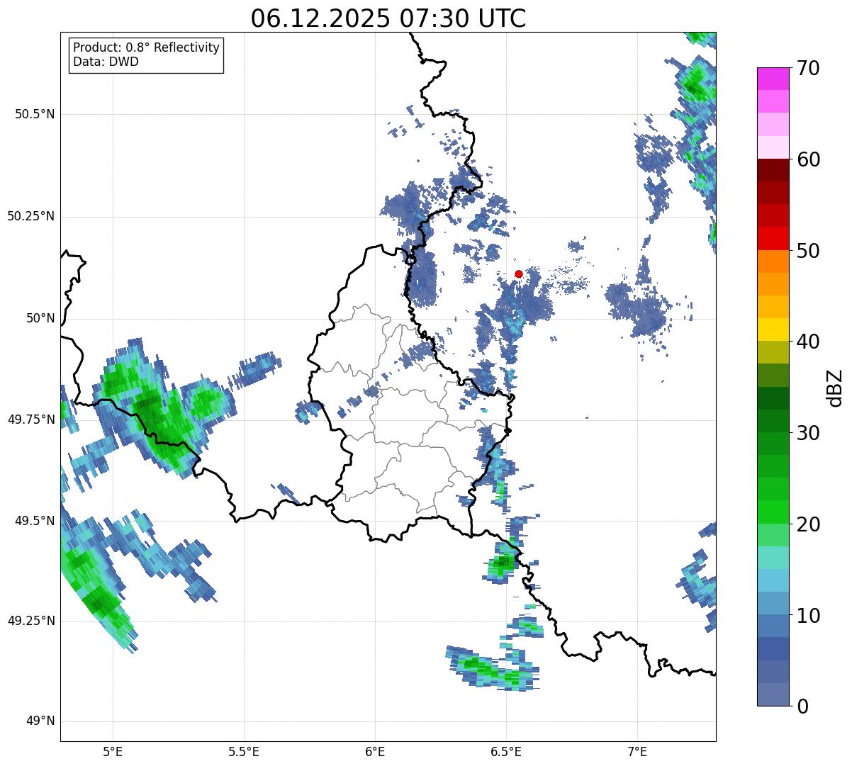Click the "Product: 0.8° Reflectivity" label

pyautogui.click(x=147, y=47)
